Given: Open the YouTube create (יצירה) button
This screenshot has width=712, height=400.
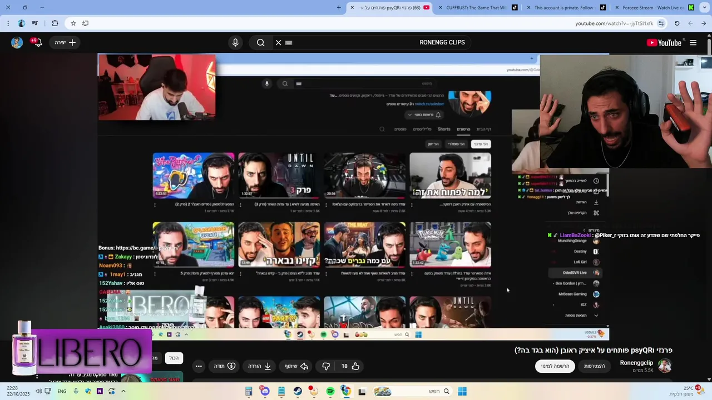Looking at the screenshot, I should [x=65, y=42].
